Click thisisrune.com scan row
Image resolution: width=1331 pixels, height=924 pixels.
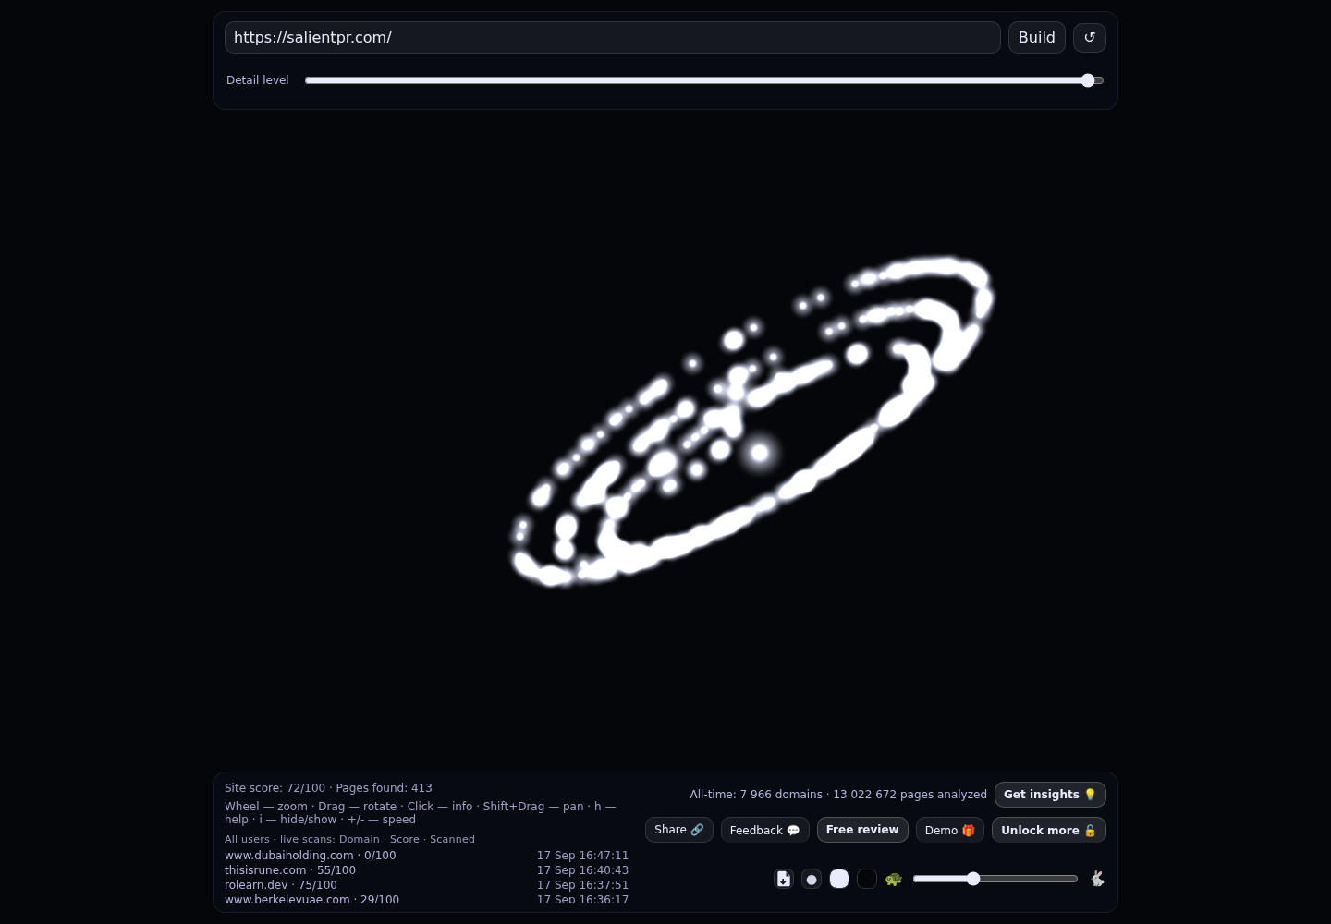click(x=426, y=870)
